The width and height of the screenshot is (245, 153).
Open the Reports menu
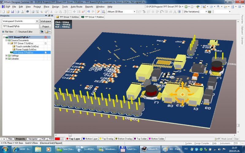pyautogui.click(x=89, y=7)
